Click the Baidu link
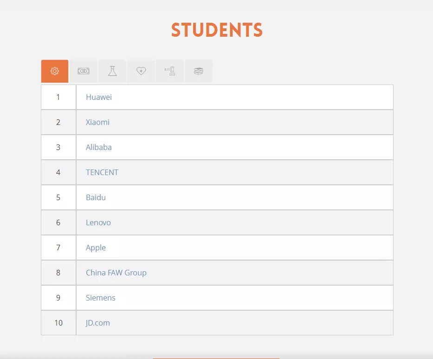The image size is (433, 359). click(x=96, y=197)
